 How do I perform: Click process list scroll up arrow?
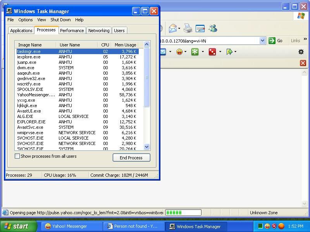coord(146,44)
